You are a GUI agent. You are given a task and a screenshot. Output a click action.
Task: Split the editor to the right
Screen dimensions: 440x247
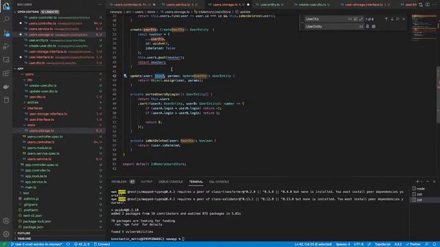[x=428, y=5]
